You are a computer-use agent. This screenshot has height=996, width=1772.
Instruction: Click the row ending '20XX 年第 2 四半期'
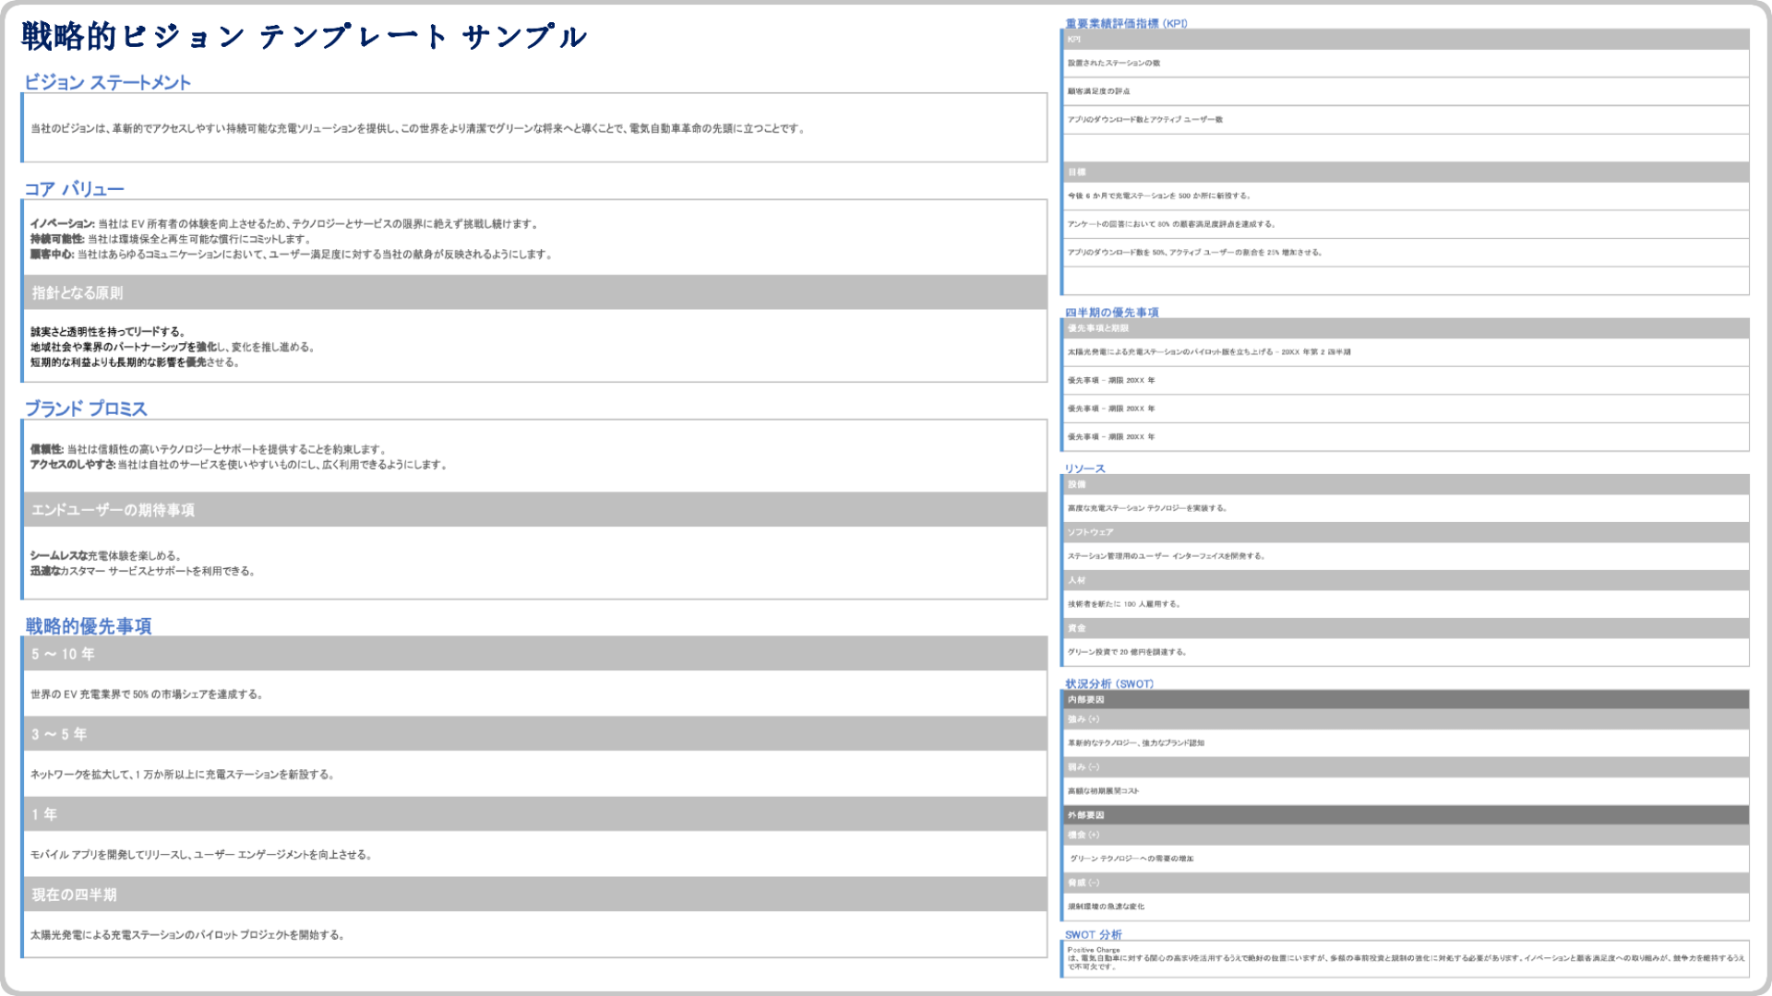[1407, 352]
